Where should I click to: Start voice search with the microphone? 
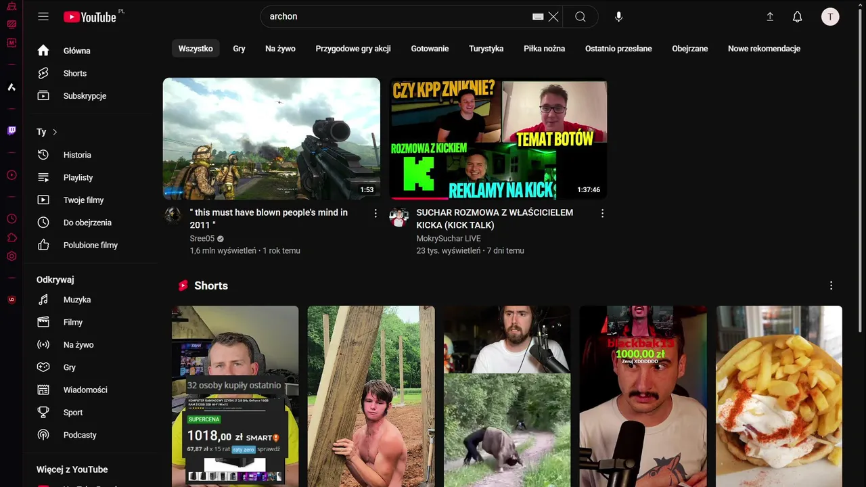click(x=618, y=17)
